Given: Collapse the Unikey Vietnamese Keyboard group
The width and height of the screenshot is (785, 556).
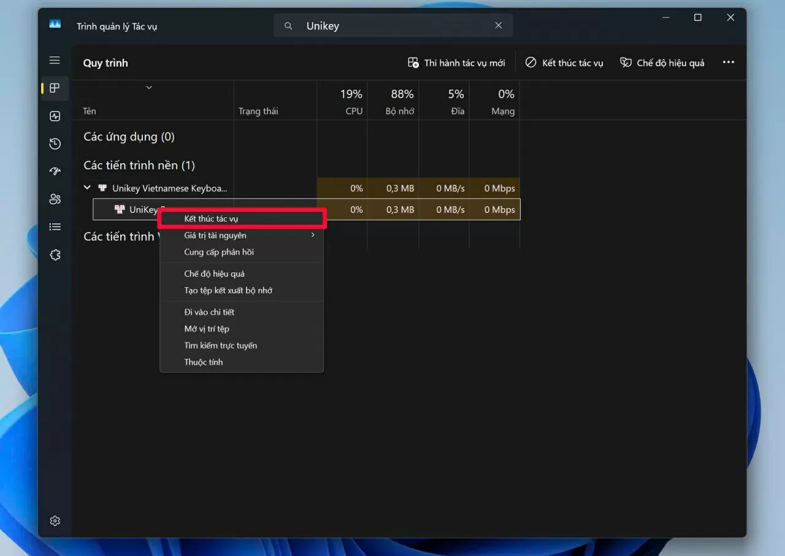Looking at the screenshot, I should (x=87, y=188).
